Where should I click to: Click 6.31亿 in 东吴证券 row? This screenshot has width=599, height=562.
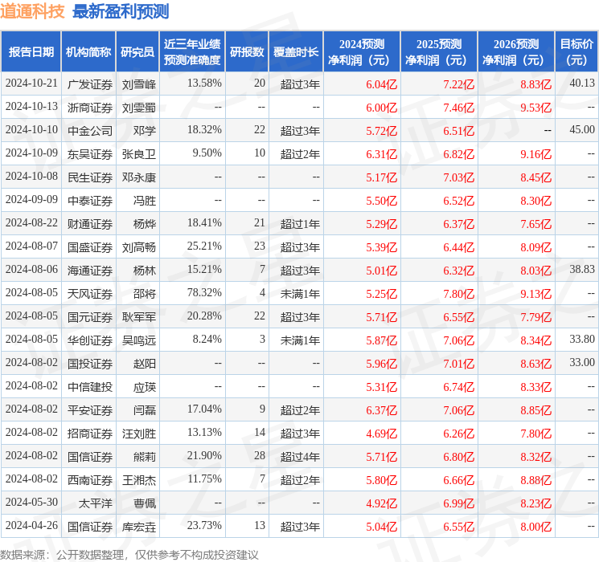382,154
